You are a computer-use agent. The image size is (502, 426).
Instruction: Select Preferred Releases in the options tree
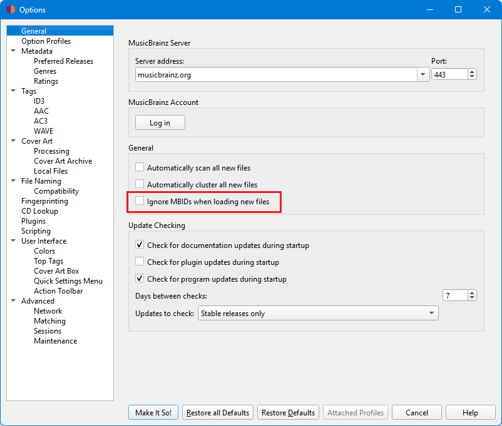[x=63, y=61]
